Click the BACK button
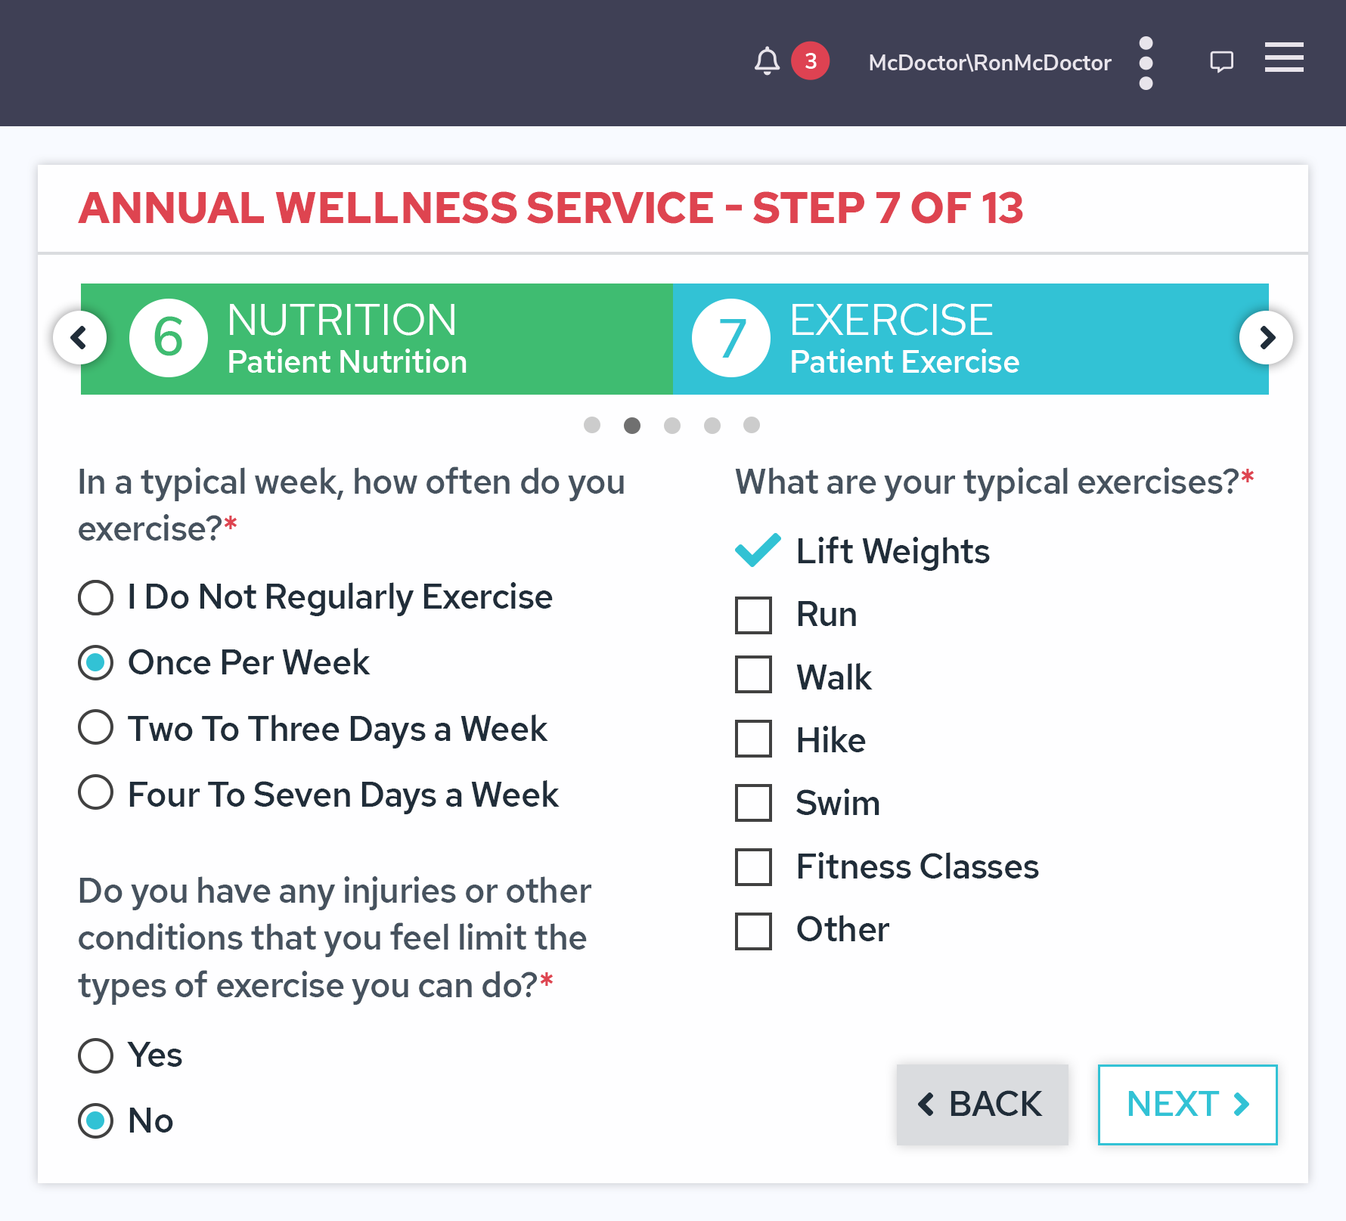Image resolution: width=1346 pixels, height=1221 pixels. point(982,1105)
